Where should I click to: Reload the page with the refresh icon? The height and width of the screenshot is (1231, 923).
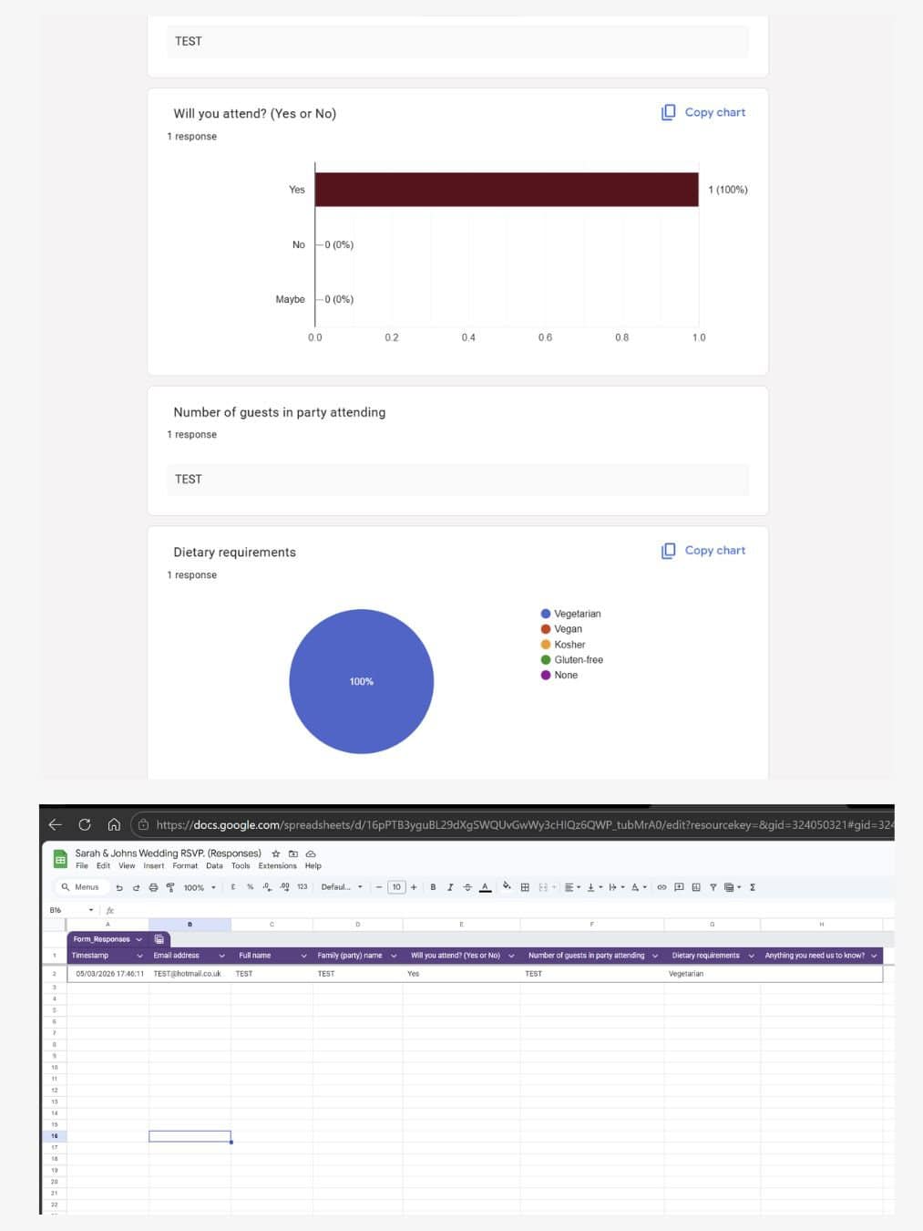coord(85,824)
